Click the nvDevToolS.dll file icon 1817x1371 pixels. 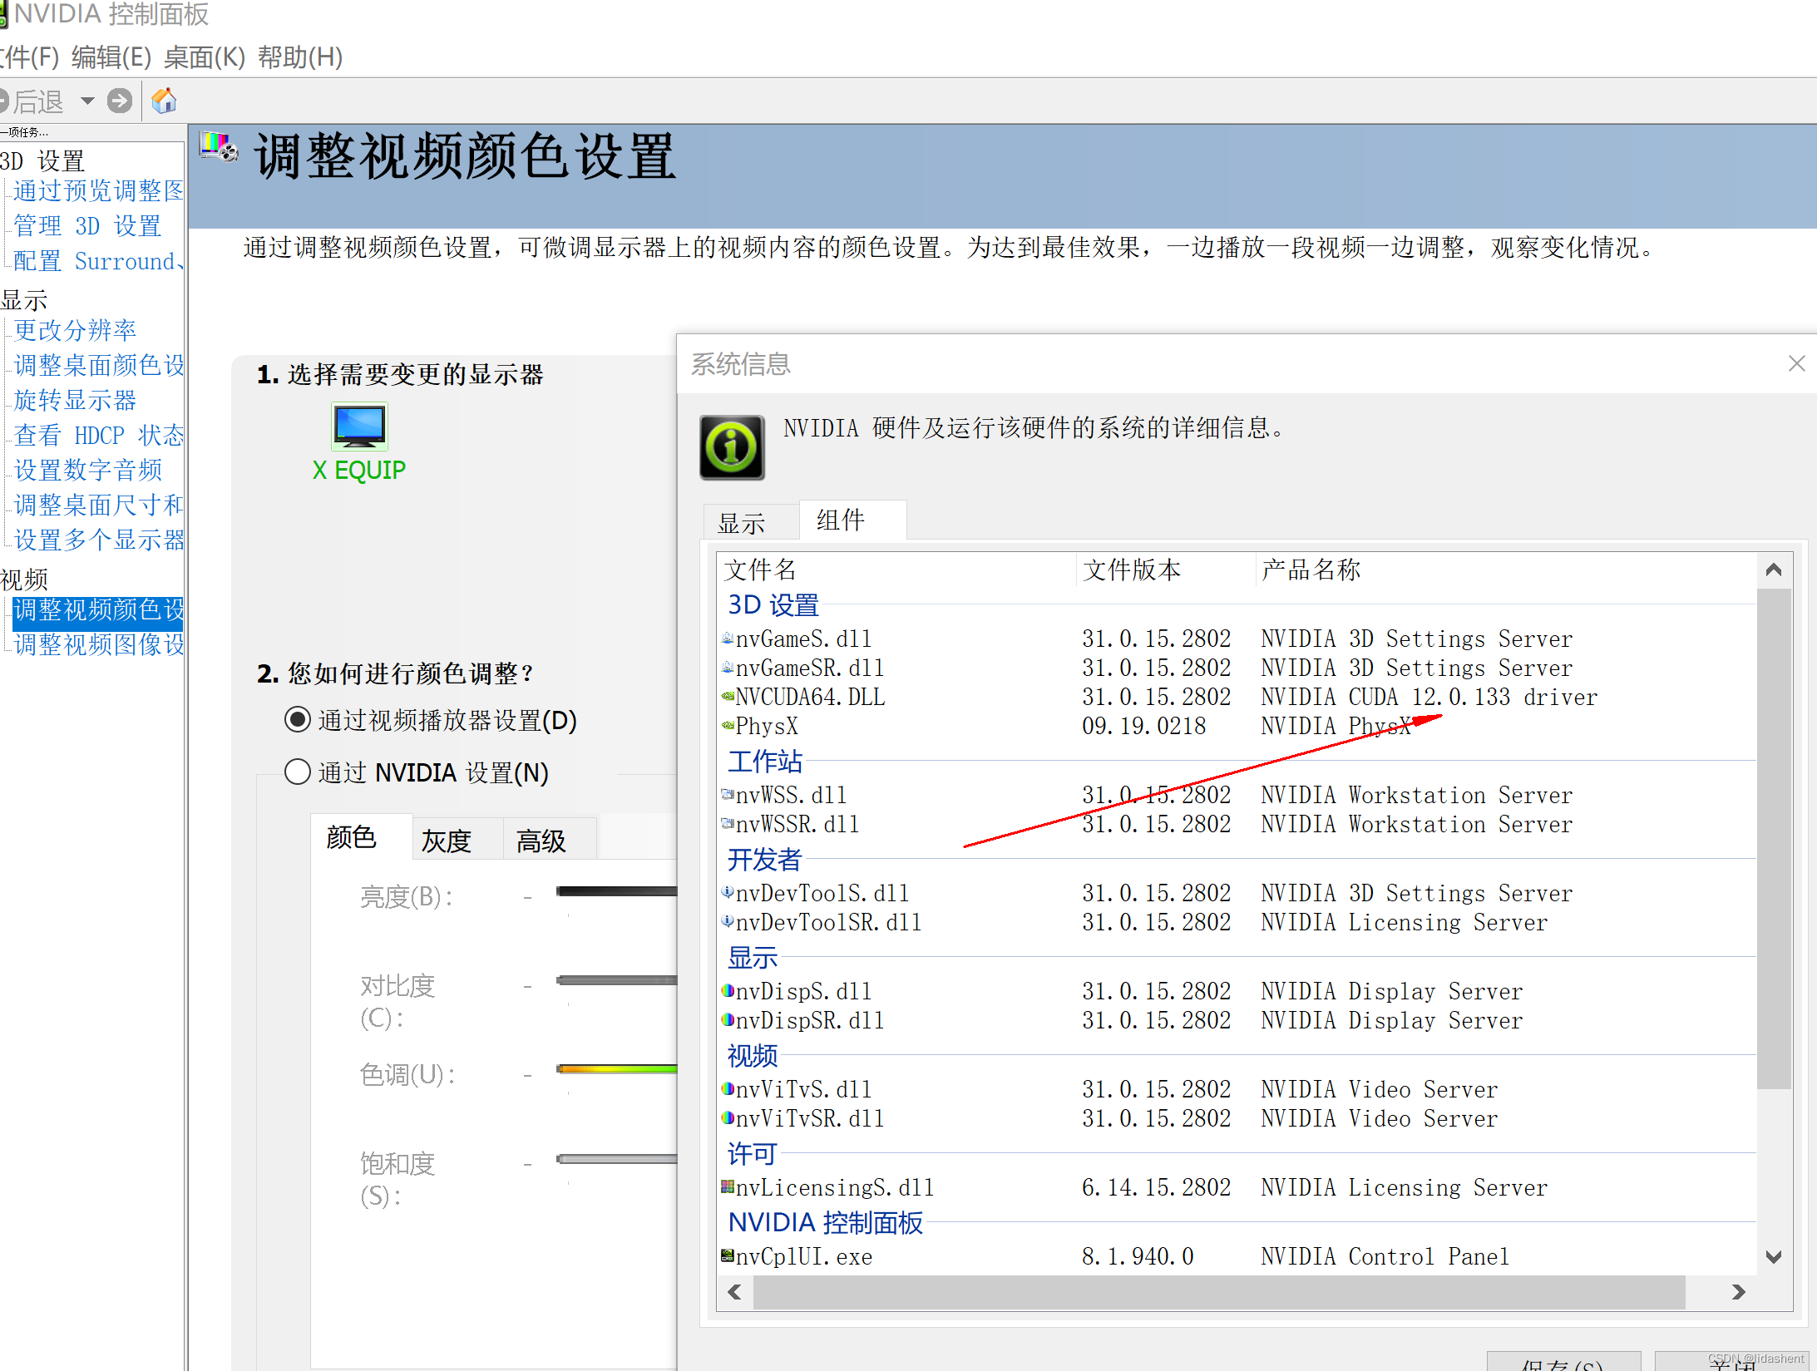[x=728, y=893]
